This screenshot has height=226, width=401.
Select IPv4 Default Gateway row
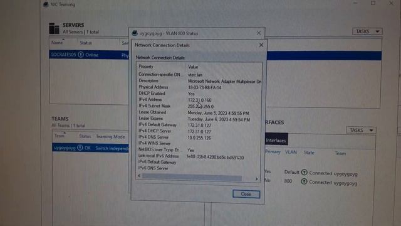[x=199, y=125]
